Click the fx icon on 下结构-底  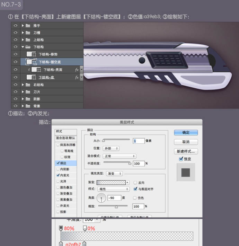coord(77,77)
